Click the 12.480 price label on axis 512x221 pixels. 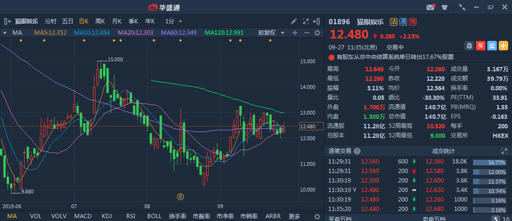click(x=312, y=126)
